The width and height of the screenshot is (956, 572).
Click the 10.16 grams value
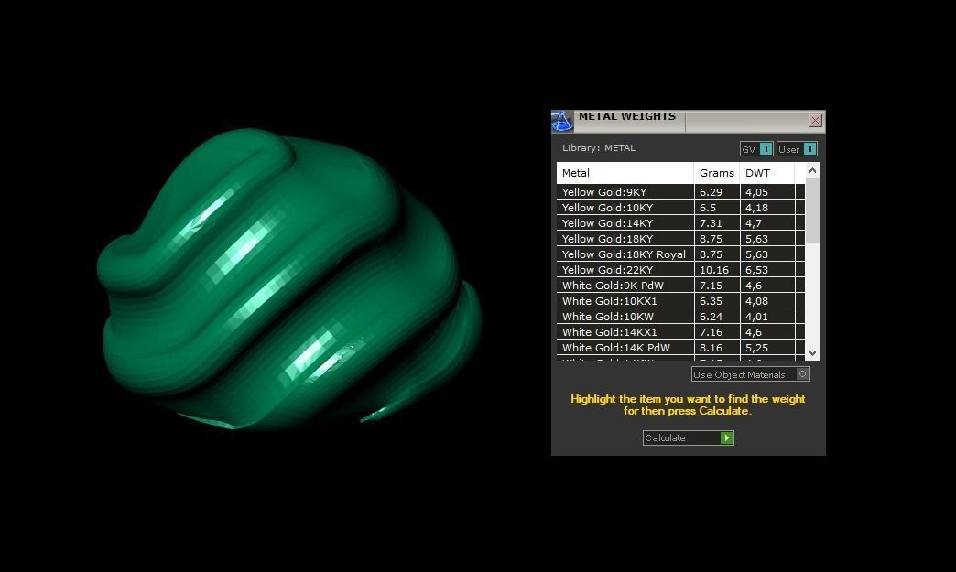[714, 270]
